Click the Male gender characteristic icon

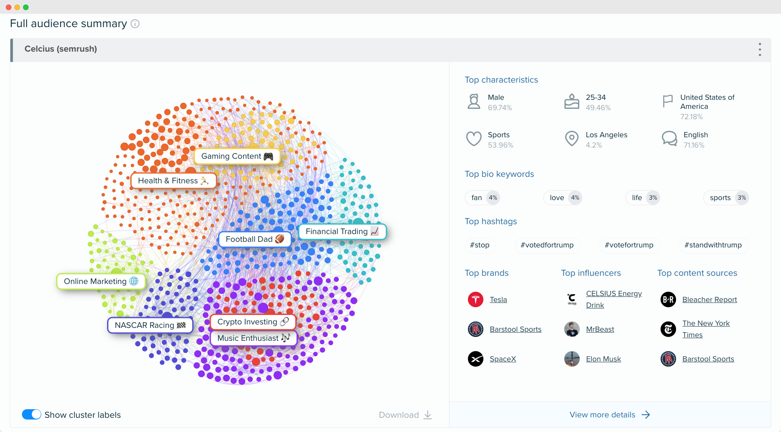(x=474, y=101)
